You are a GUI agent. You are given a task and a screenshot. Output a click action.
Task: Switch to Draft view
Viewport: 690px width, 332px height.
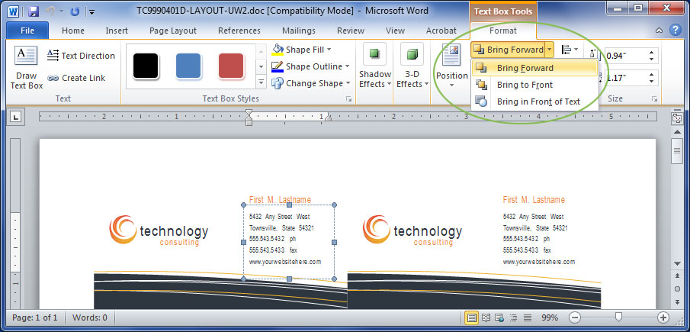pyautogui.click(x=528, y=317)
